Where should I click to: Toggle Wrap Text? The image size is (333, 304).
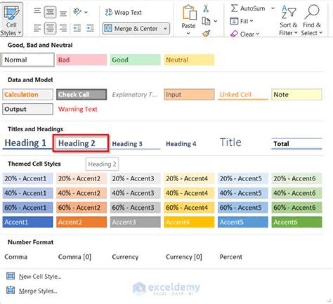123,12
